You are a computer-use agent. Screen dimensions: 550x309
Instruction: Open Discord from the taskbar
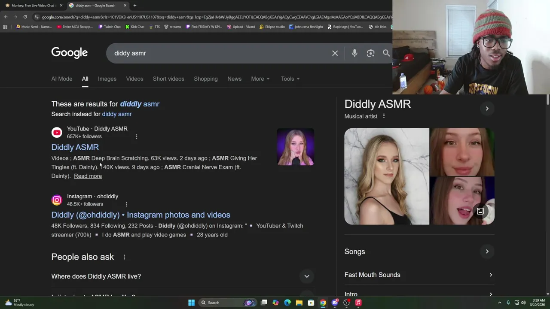click(x=335, y=303)
